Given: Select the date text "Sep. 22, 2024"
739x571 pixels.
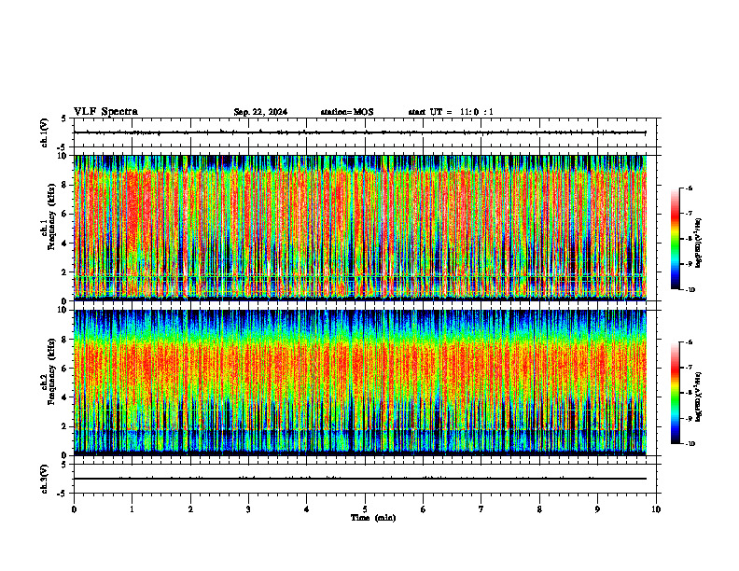Looking at the screenshot, I should pos(260,112).
